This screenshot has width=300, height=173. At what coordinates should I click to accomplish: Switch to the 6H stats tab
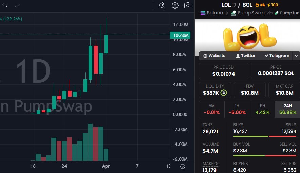(262, 109)
